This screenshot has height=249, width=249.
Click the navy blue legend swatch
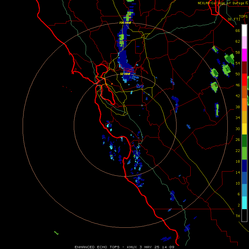(x=244, y=166)
